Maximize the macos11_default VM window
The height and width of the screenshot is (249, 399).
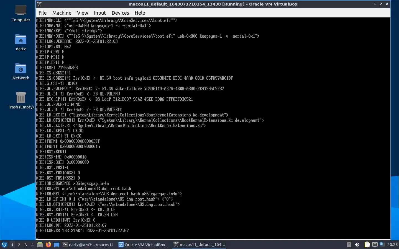(381, 4)
